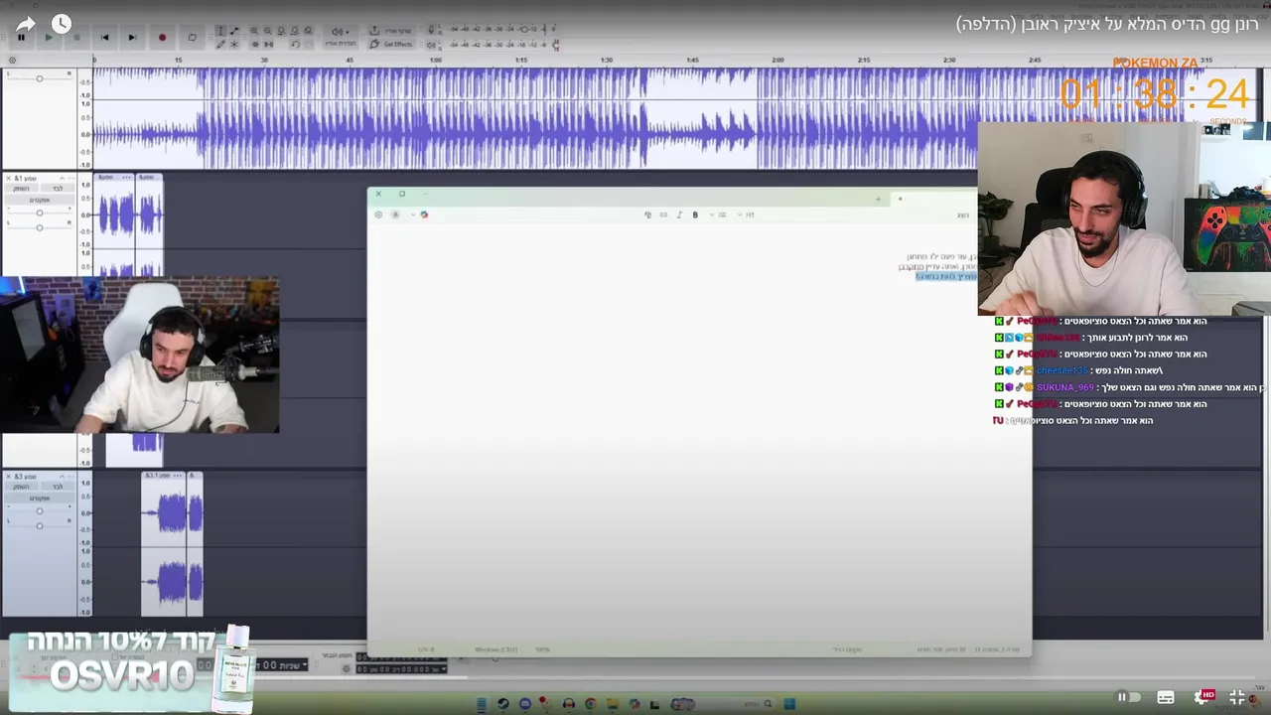
Task: Mute track שמע 3 (השתק button)
Action: pyautogui.click(x=21, y=487)
